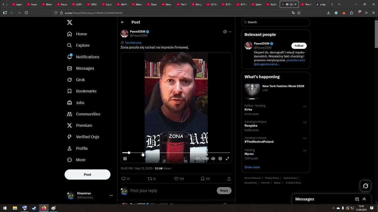Image resolution: width=378 pixels, height=212 pixels.
Task: Reload the page in browser
Action: pos(26,13)
